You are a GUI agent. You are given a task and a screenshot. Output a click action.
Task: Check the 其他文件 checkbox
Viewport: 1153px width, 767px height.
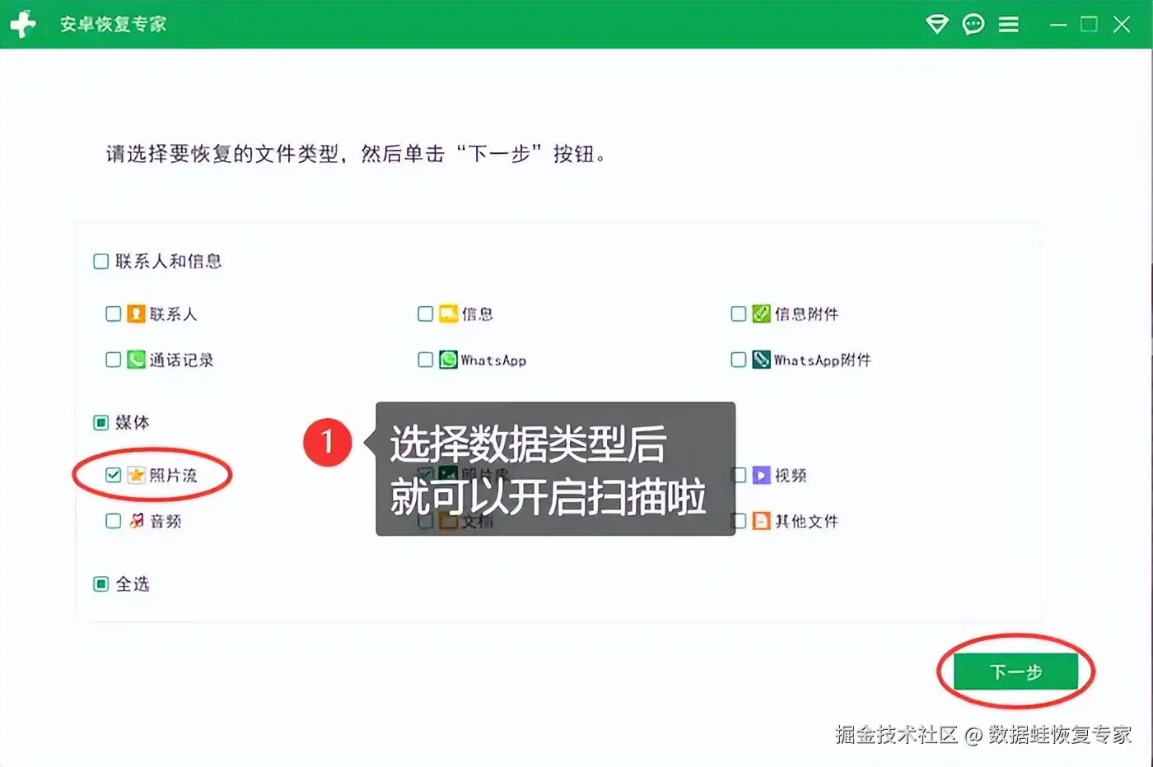(739, 521)
